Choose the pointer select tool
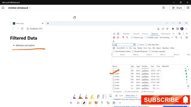This screenshot has width=191, height=107. (x=78, y=103)
